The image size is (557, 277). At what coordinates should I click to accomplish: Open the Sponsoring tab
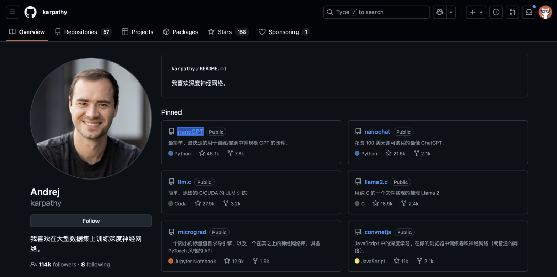click(284, 32)
